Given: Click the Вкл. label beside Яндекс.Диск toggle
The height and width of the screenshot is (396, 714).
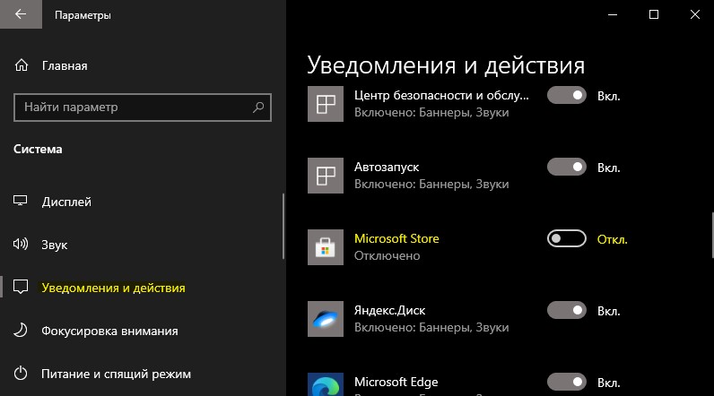Looking at the screenshot, I should pyautogui.click(x=609, y=312).
